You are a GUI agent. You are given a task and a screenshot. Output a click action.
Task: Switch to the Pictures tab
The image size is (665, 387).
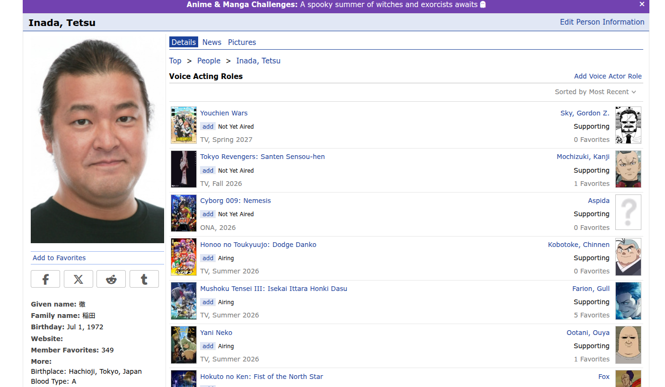pos(242,42)
